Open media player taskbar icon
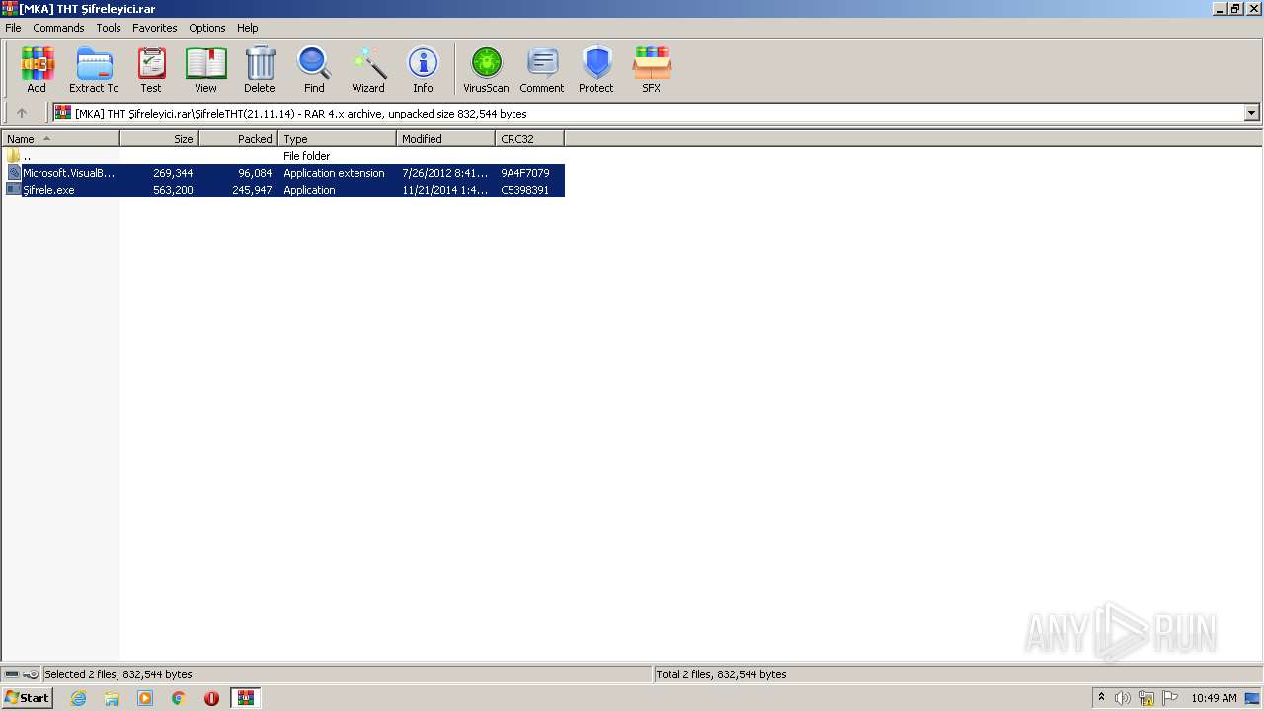Image resolution: width=1264 pixels, height=711 pixels. point(145,698)
